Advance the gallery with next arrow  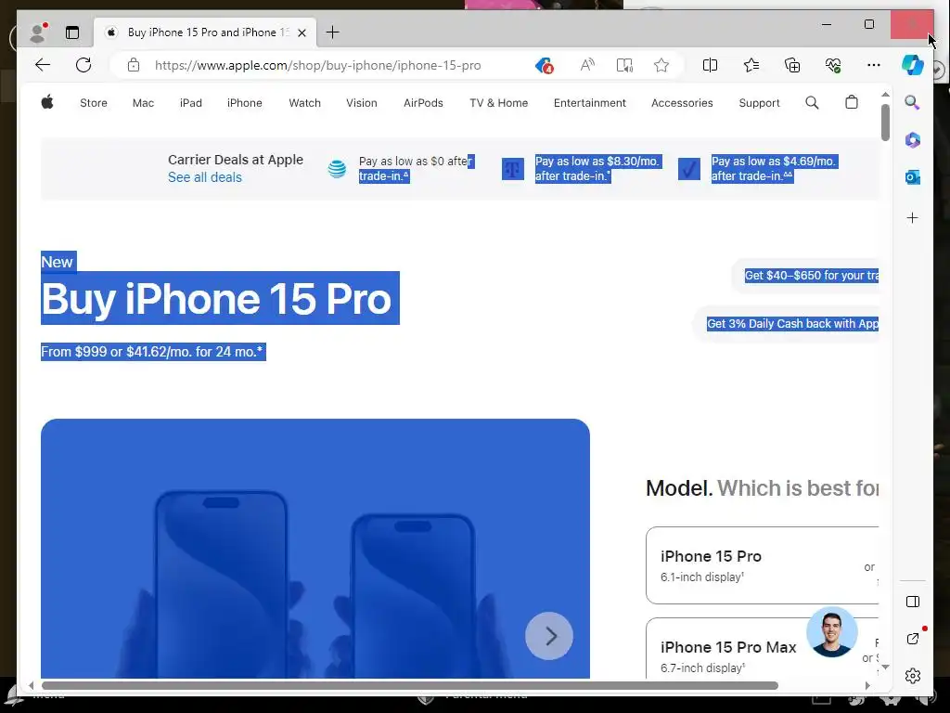[x=549, y=636]
